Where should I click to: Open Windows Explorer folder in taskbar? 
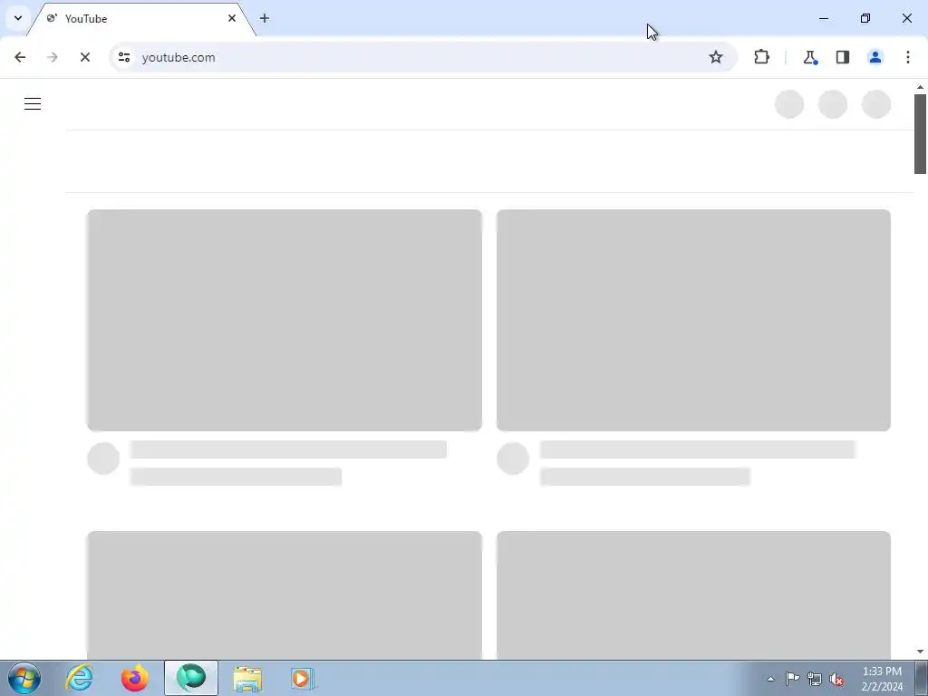[247, 678]
